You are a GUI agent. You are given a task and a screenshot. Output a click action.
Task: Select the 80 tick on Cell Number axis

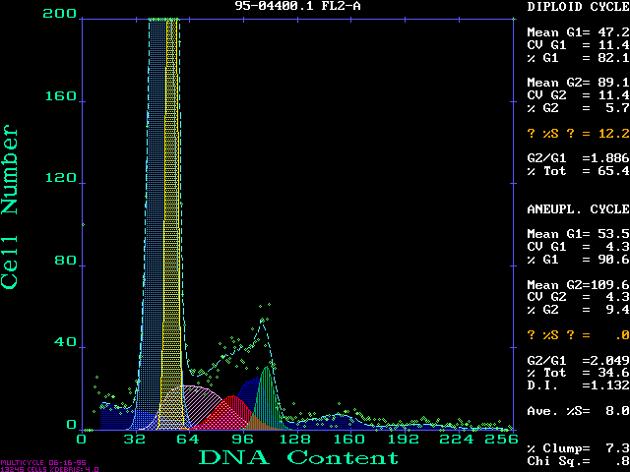pyautogui.click(x=66, y=261)
